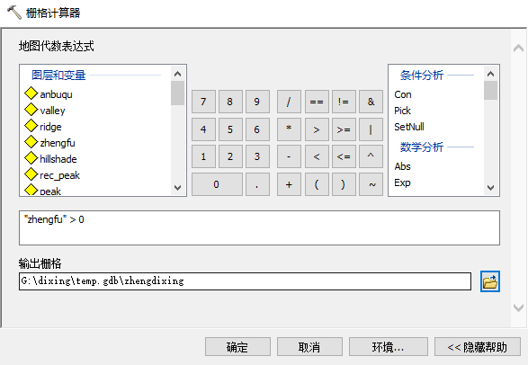Choose the hillshade layer diamond icon

(31, 158)
